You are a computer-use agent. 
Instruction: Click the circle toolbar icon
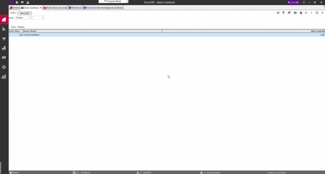(x=317, y=13)
